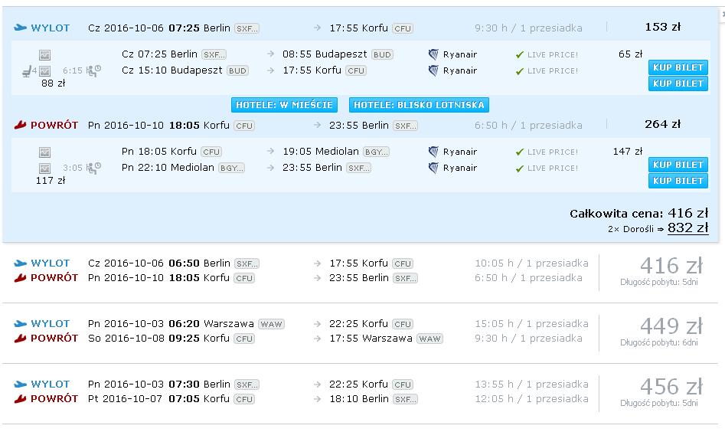Click the layover waiting icon next to 3:05

tap(94, 168)
